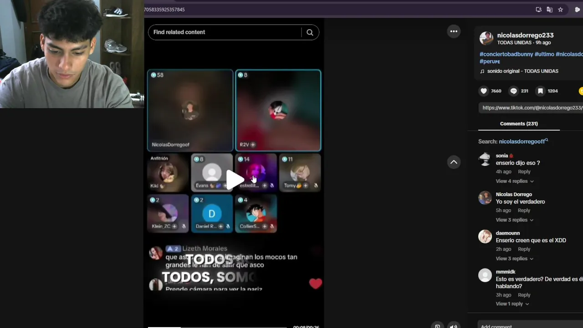
Task: Click sonia's commenter avatar
Action: tap(485, 159)
